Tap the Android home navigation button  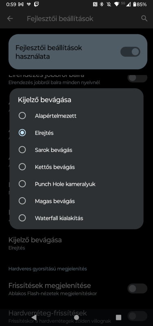pos(76,317)
